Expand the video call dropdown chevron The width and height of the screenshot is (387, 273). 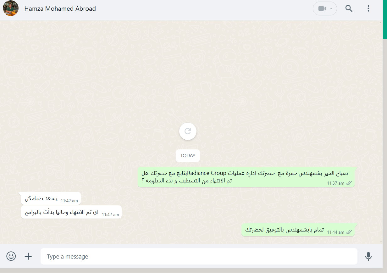click(331, 9)
